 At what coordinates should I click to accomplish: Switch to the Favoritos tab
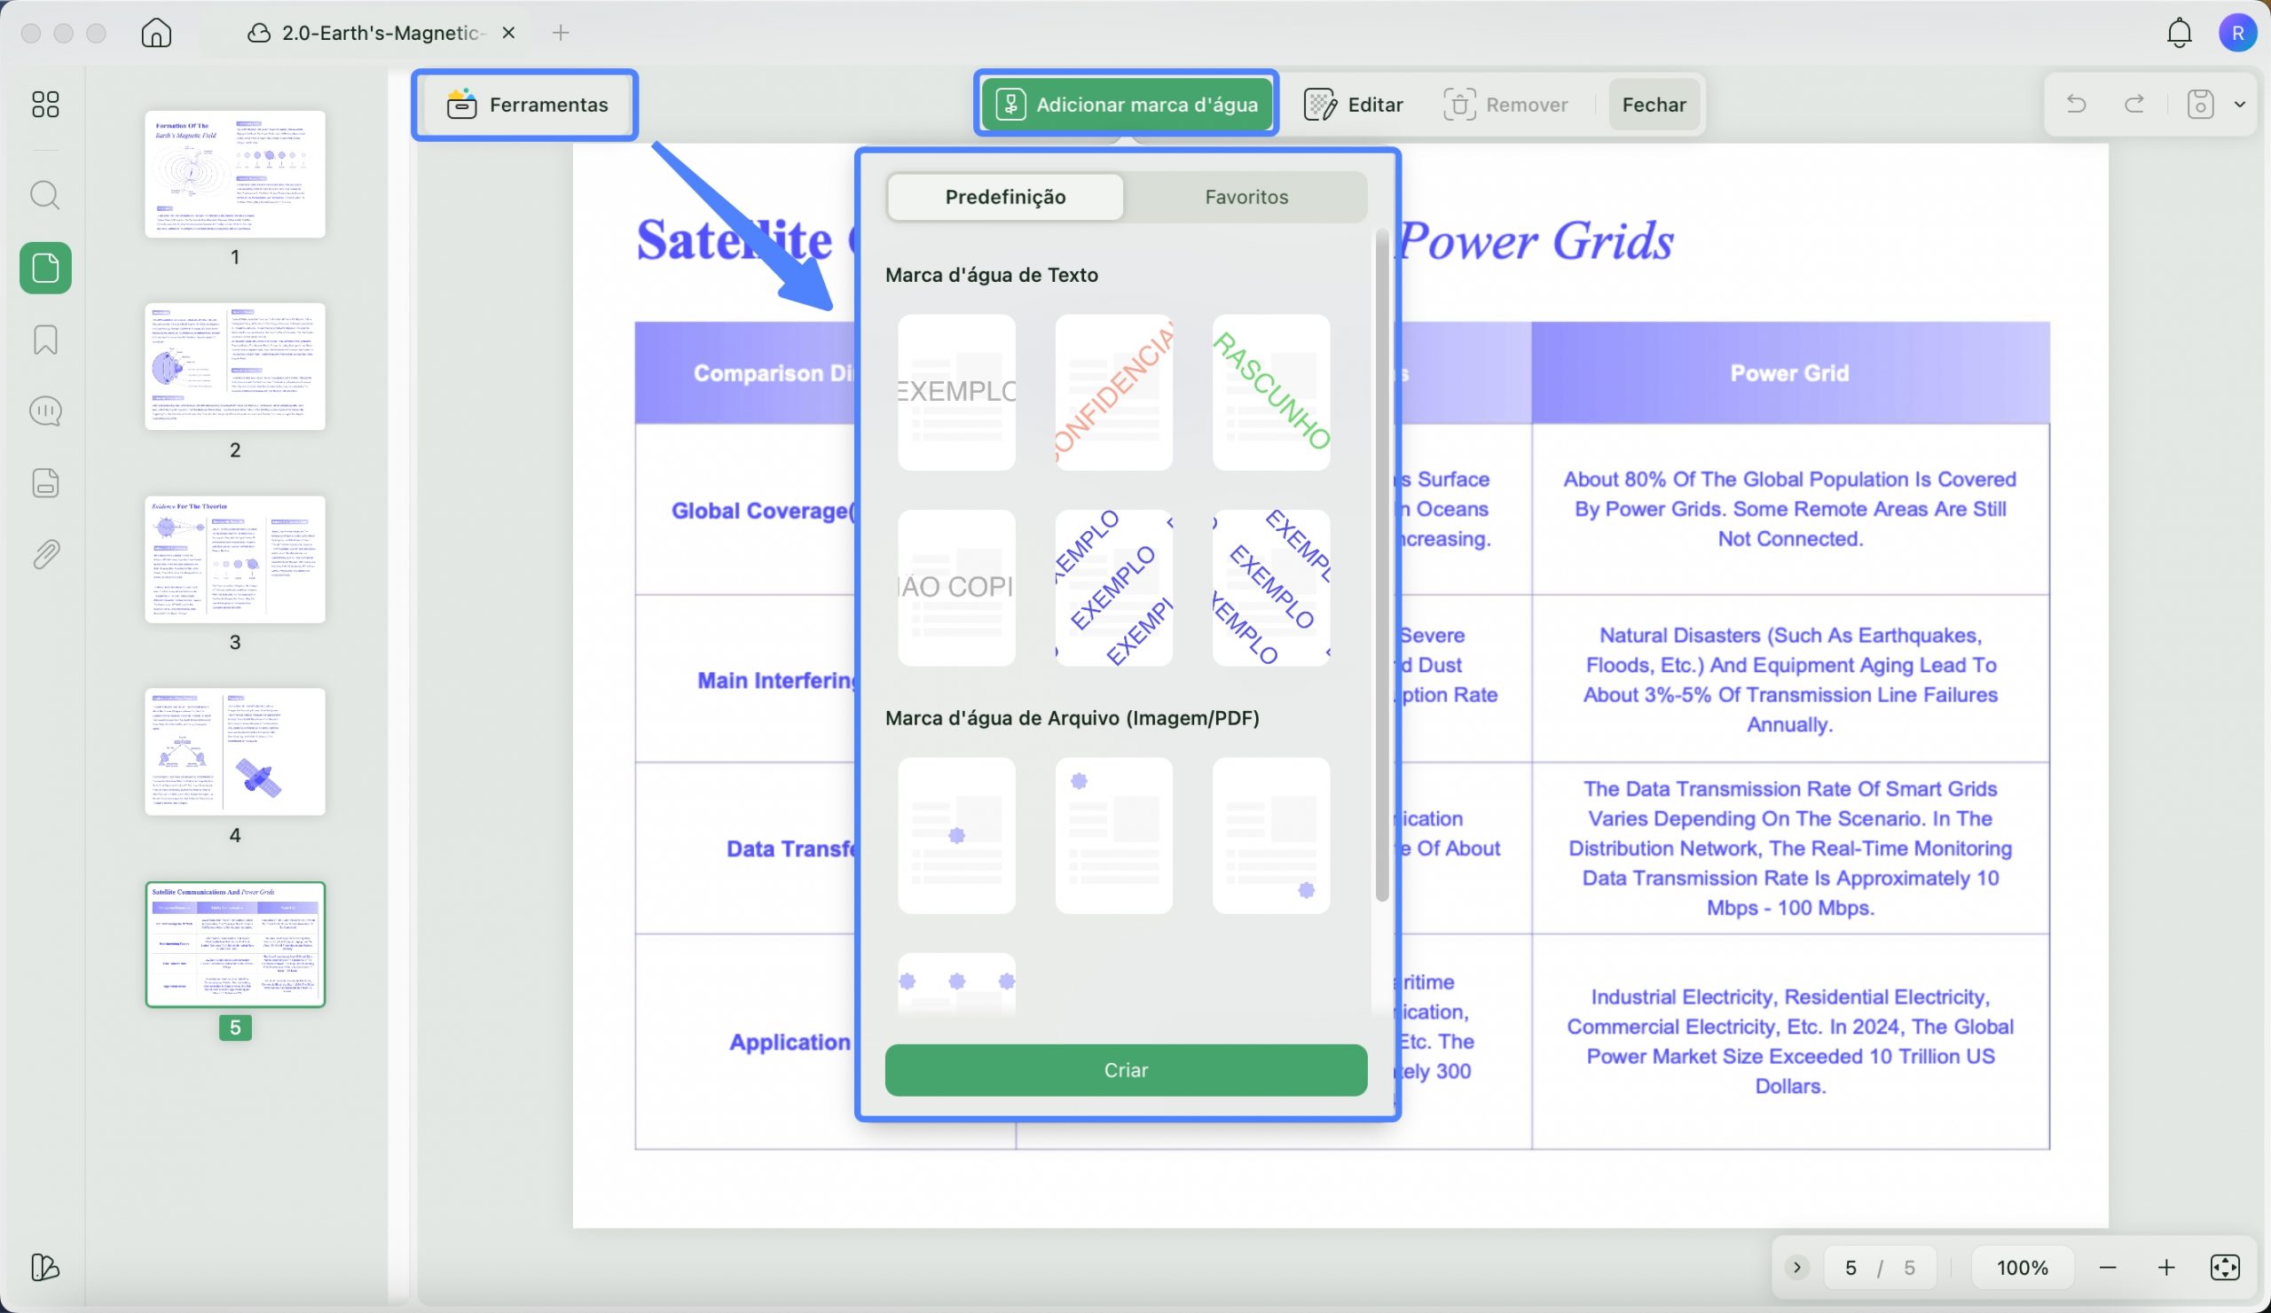click(1246, 196)
